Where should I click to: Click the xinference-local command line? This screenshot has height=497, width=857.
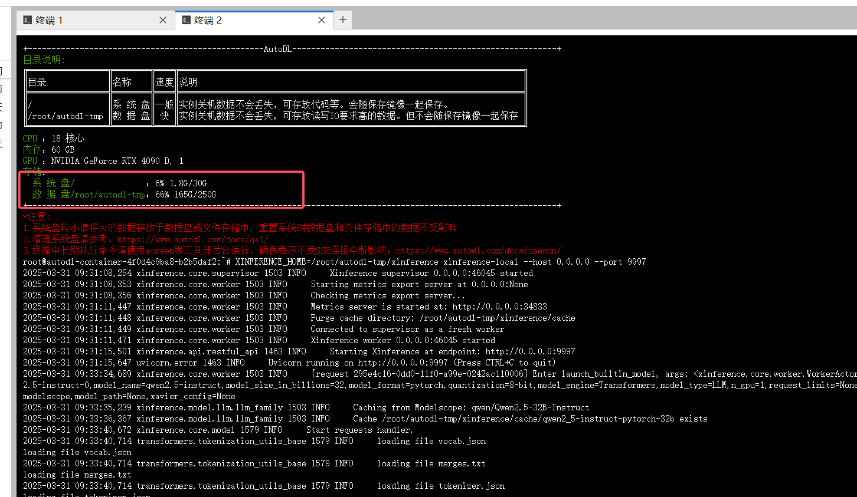tap(440, 262)
